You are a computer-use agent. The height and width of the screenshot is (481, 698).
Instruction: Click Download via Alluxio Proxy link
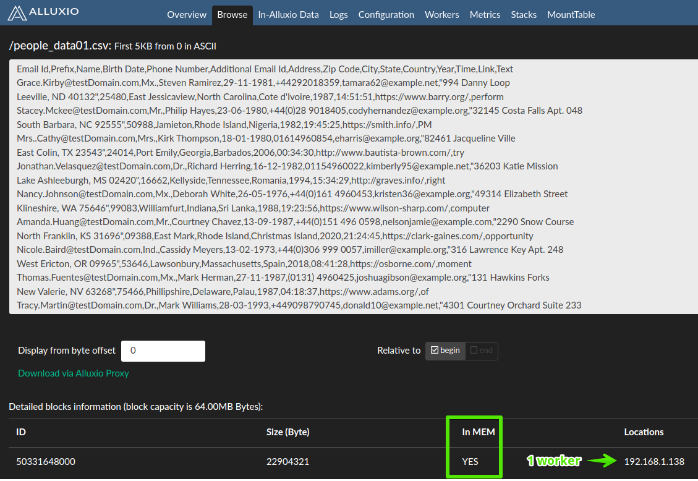74,373
